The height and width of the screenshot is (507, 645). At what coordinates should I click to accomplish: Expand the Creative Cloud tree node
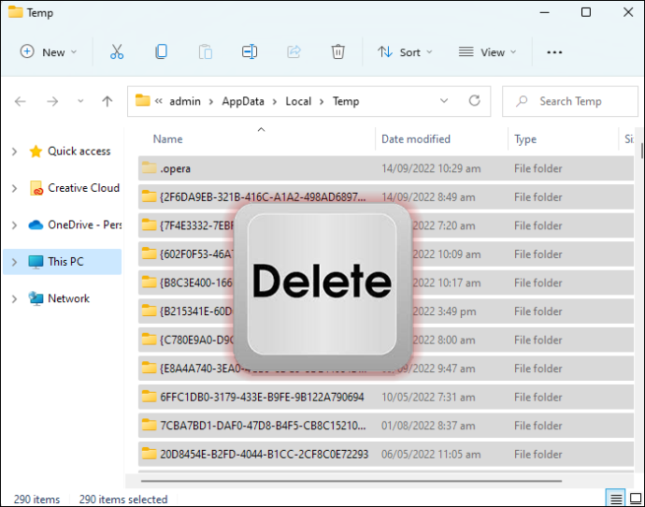click(14, 188)
